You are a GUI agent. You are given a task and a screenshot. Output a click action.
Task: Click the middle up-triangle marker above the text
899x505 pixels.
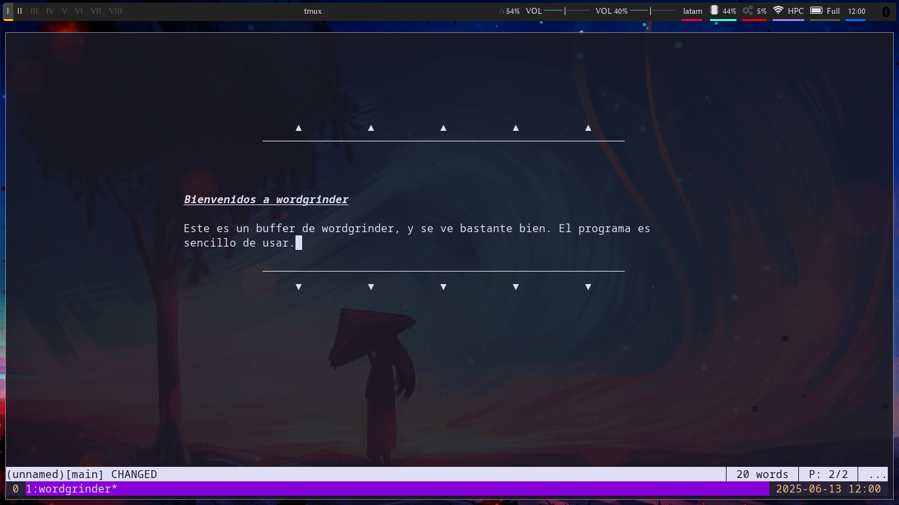coord(444,128)
